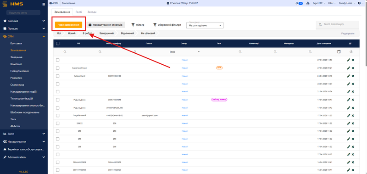Viewport: 367px width, 174px height.
Task: Click the Новe замовлення button
Action: click(68, 25)
